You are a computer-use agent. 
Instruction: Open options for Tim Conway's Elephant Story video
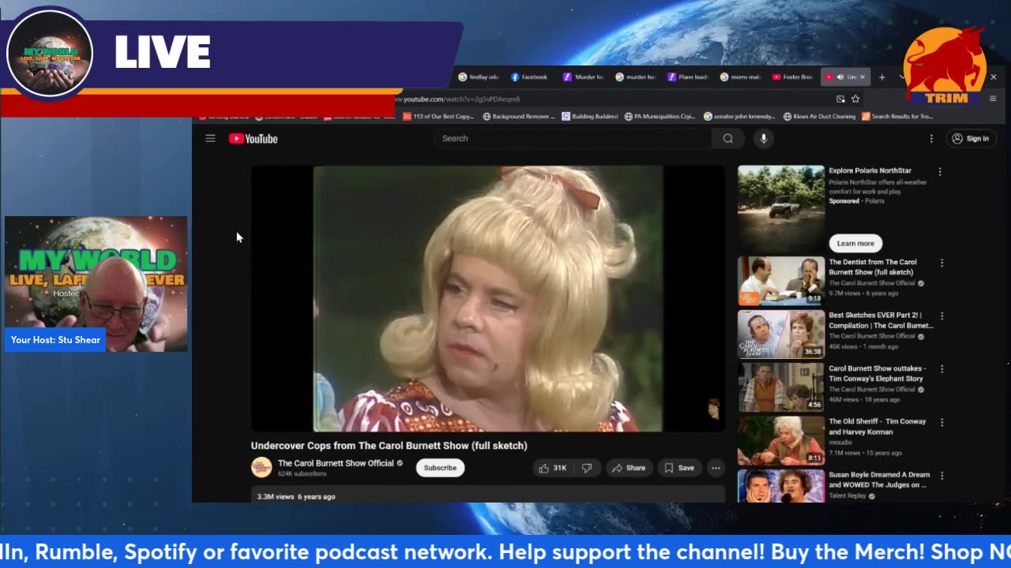pyautogui.click(x=941, y=369)
